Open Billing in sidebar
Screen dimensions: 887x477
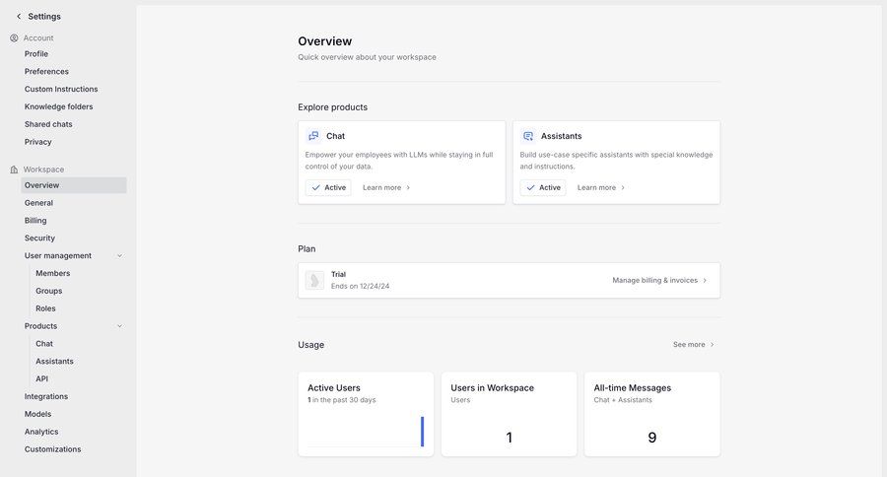click(x=35, y=220)
